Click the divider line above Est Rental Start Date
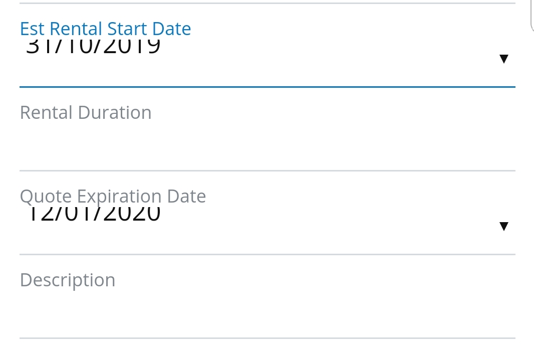The width and height of the screenshot is (534, 356). click(x=267, y=4)
